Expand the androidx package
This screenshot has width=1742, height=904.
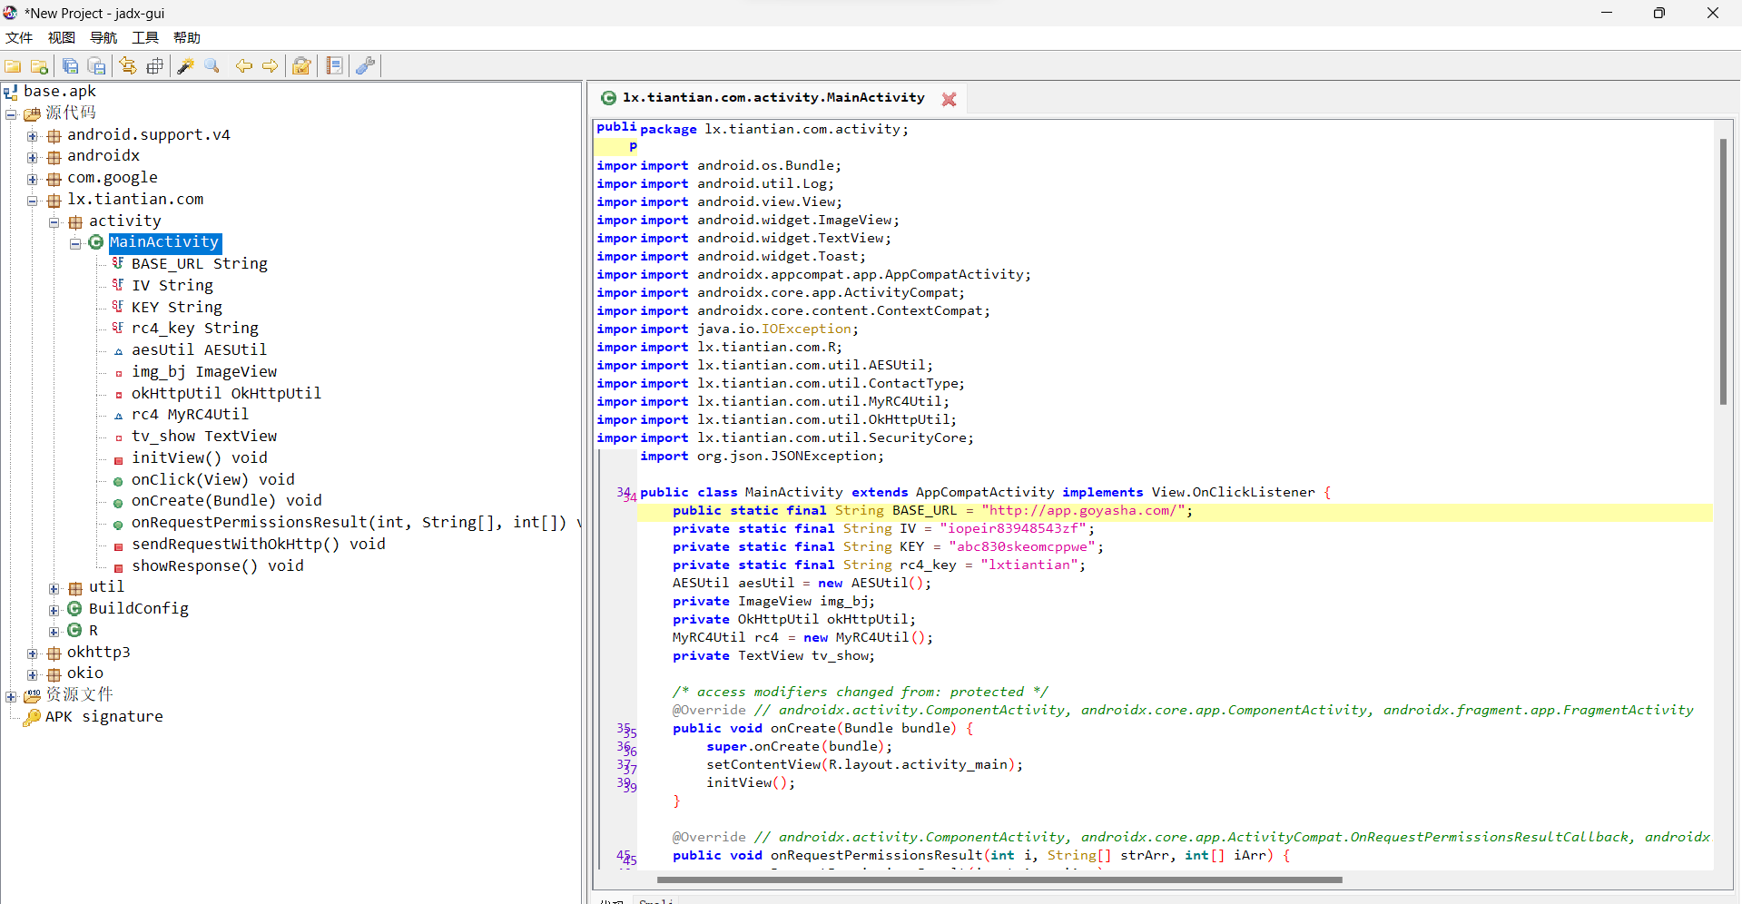33,158
